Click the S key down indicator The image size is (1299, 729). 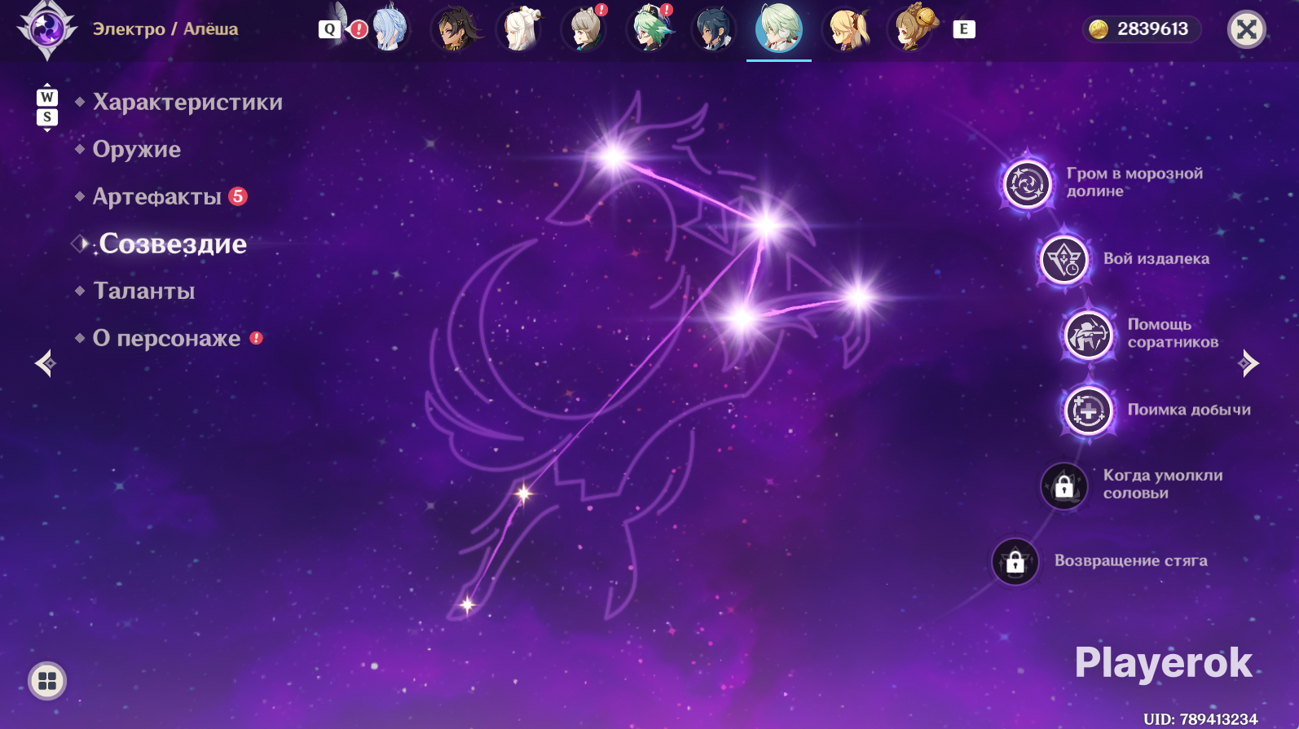(x=47, y=117)
